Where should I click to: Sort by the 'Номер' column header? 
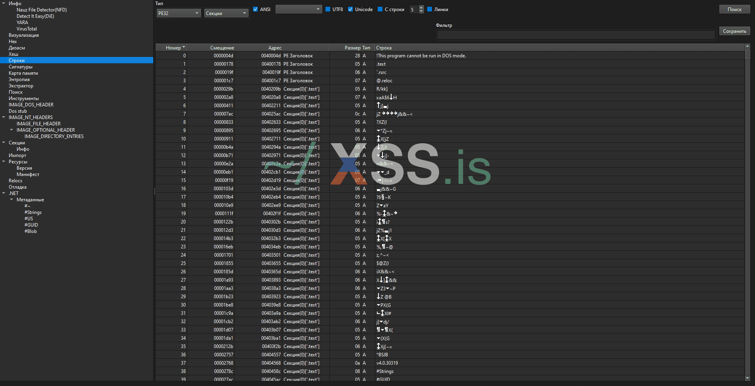click(x=173, y=48)
